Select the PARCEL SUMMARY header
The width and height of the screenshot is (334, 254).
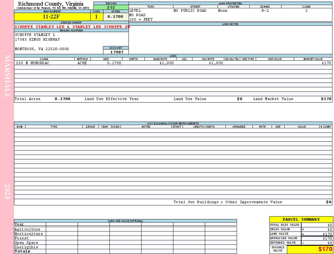click(x=301, y=219)
